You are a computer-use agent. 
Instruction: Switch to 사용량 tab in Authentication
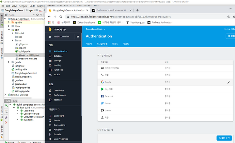tap(126, 44)
